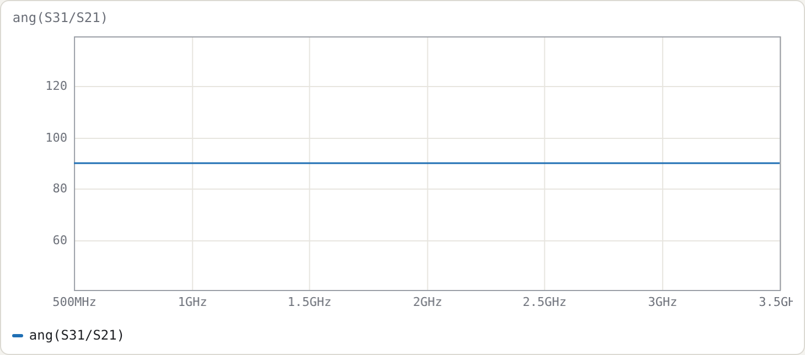Click the plot where 120 meets 2GHz gridline
805x355 pixels.
(x=427, y=87)
